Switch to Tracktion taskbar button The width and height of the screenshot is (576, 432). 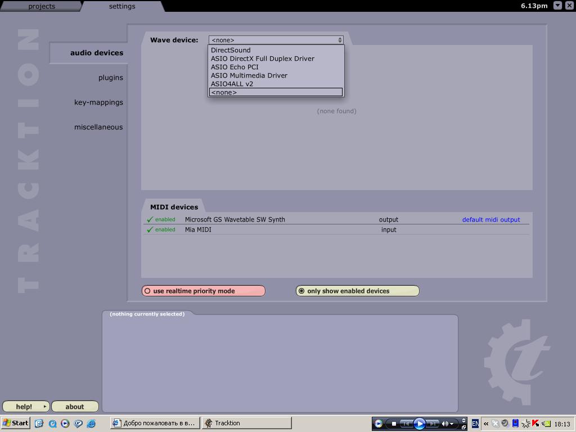246,423
